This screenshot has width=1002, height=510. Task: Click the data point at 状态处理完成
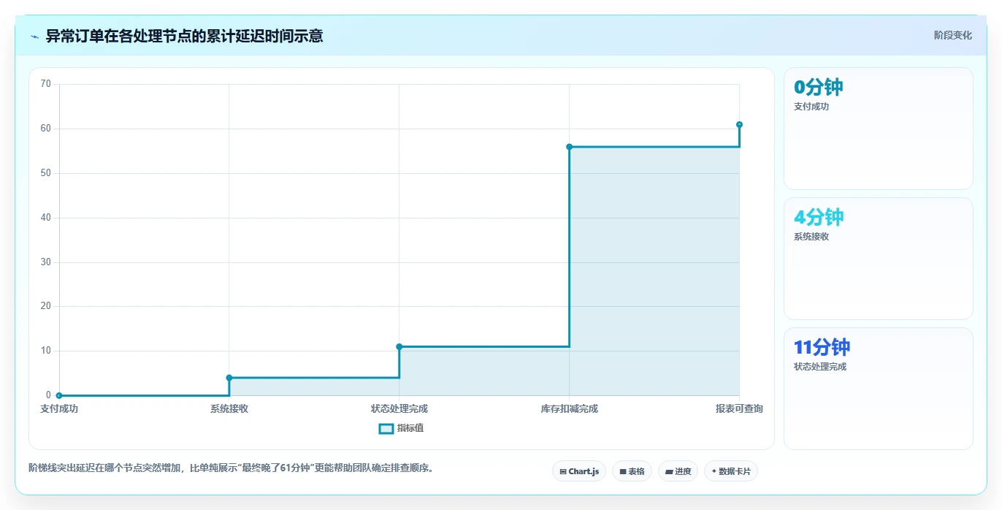coord(399,346)
